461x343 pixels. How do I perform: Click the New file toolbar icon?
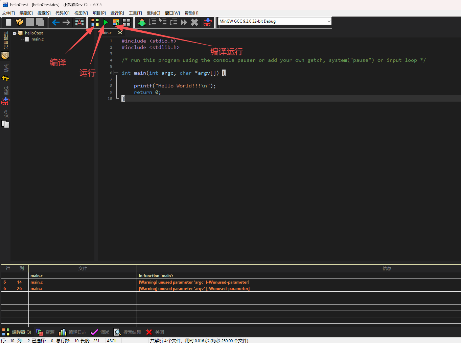9,22
